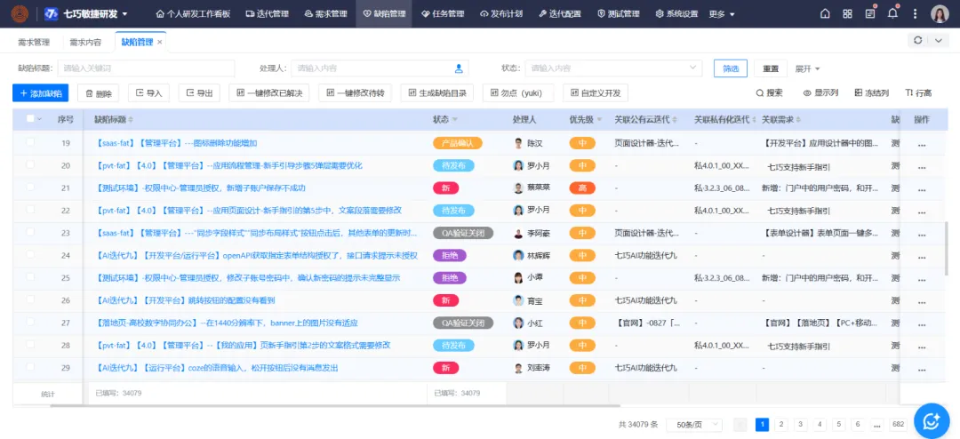Click the user avatar in top right
Viewport: 960px width, 439px height.
[x=940, y=14]
